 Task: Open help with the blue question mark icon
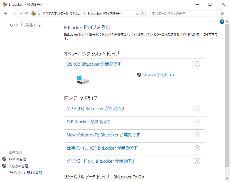click(x=222, y=22)
